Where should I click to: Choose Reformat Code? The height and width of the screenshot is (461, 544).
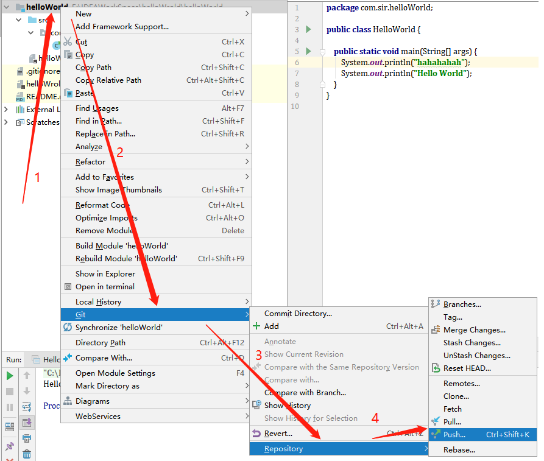click(156, 205)
